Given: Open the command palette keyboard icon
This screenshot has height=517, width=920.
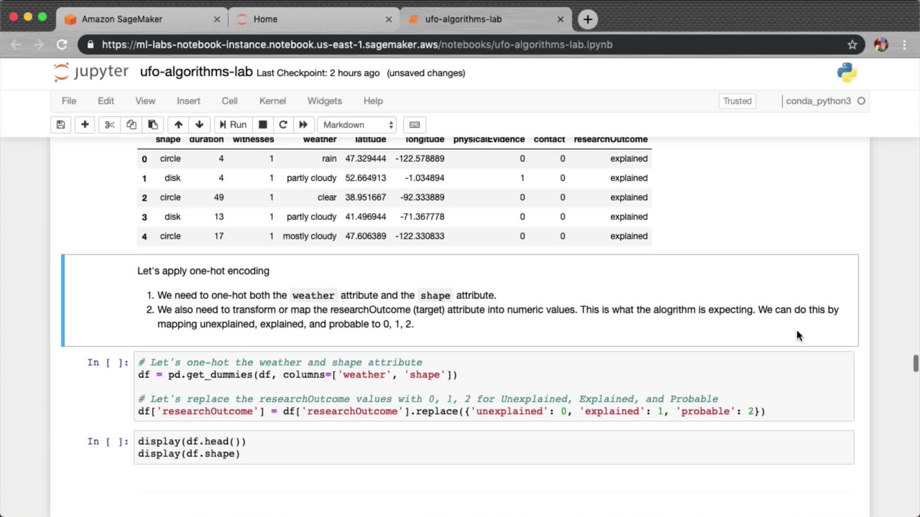Looking at the screenshot, I should [x=414, y=125].
